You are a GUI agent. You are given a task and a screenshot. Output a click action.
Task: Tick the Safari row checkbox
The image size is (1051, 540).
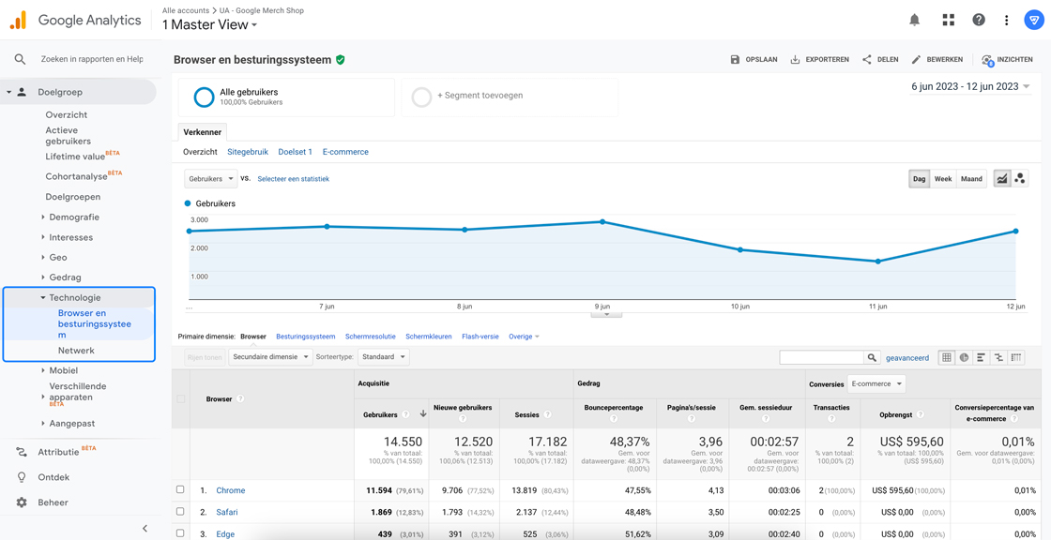coord(179,511)
